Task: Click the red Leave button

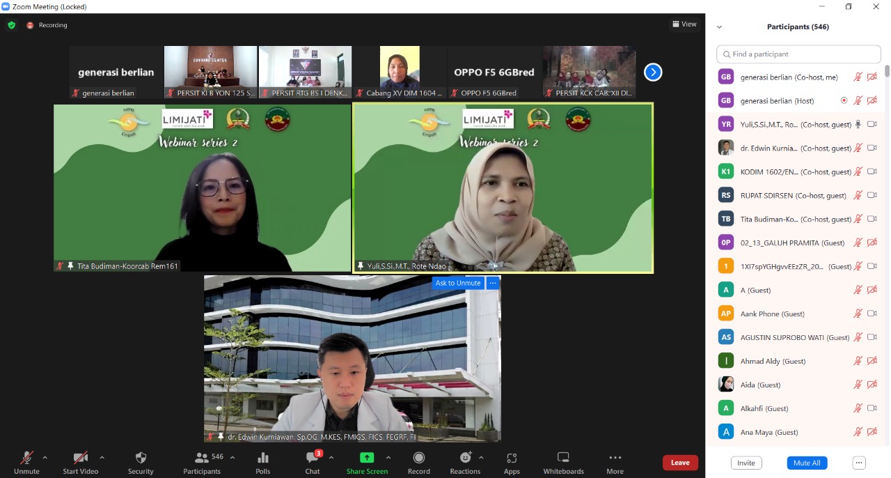Action: click(x=680, y=463)
